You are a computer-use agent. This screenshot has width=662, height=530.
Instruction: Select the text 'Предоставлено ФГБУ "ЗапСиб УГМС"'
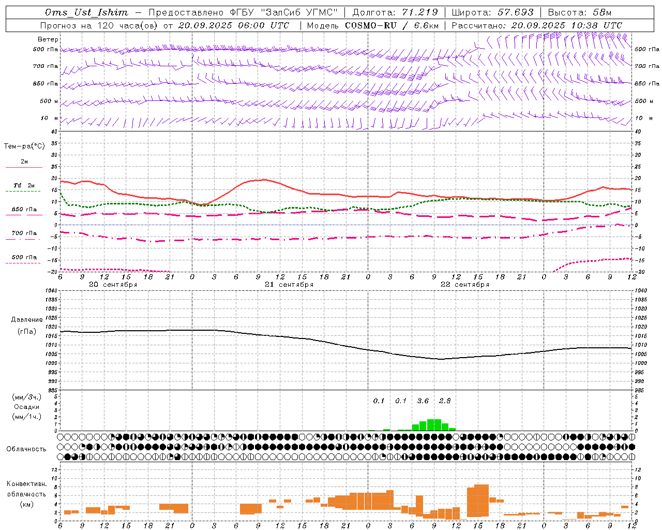[243, 12]
